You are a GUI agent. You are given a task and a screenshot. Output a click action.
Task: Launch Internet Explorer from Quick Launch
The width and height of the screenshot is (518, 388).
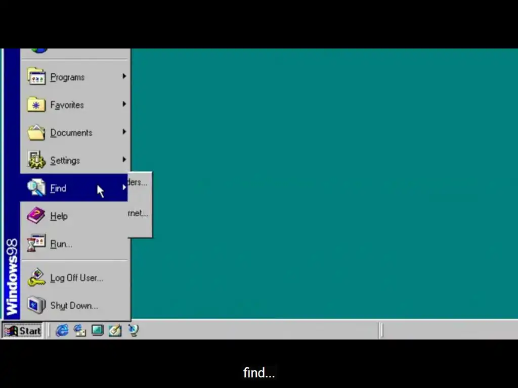pyautogui.click(x=62, y=330)
